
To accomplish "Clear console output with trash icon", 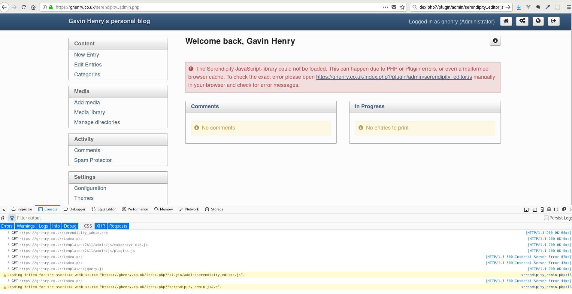I will point(3,218).
